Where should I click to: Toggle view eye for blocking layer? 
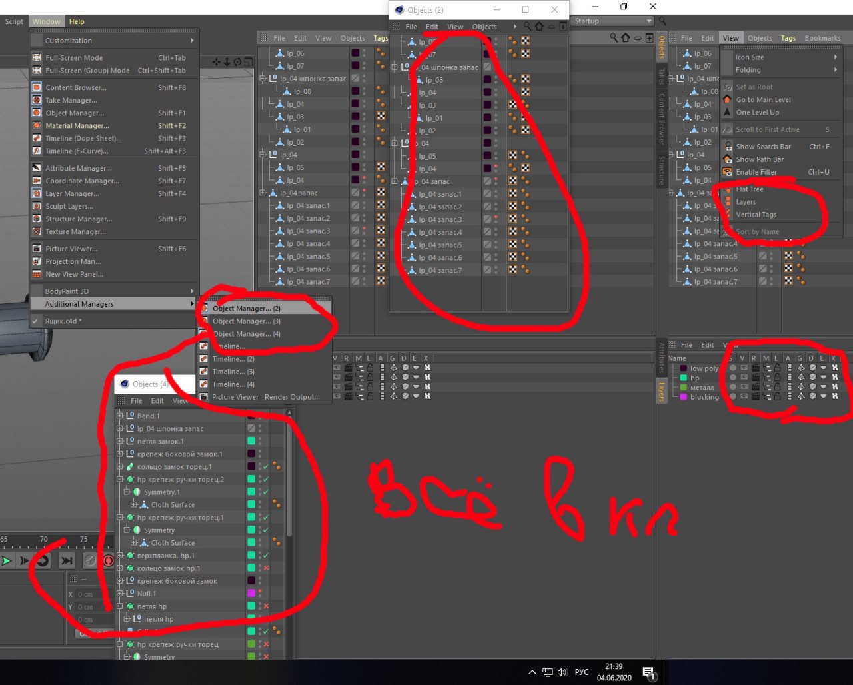pyautogui.click(x=744, y=396)
